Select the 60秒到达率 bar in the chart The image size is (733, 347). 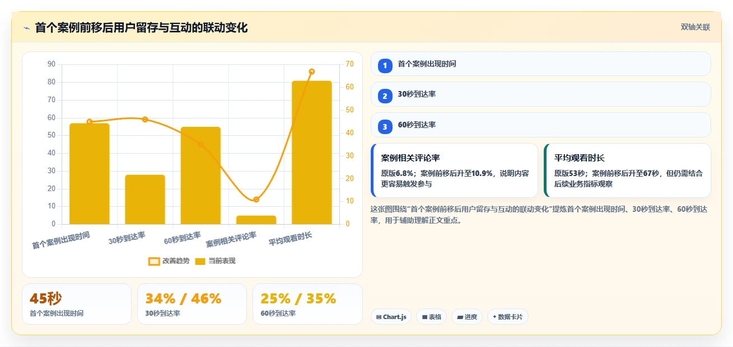click(200, 175)
